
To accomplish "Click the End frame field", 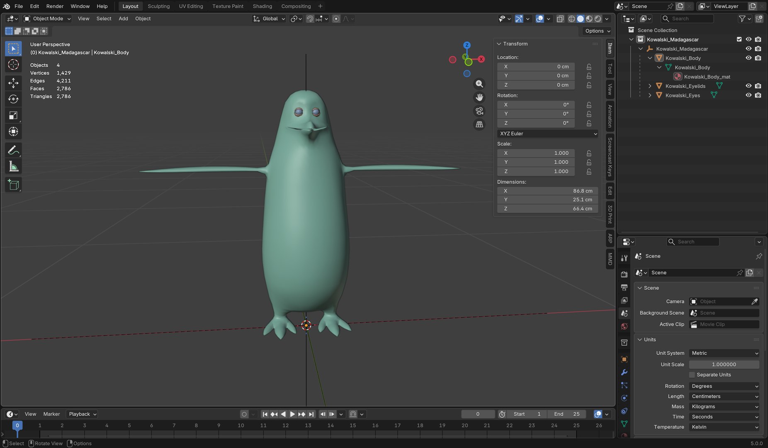I will [567, 414].
